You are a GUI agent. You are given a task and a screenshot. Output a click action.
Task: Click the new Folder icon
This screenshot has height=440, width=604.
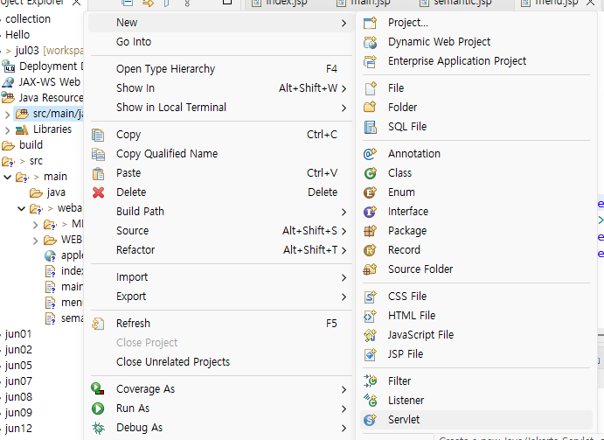click(x=371, y=108)
